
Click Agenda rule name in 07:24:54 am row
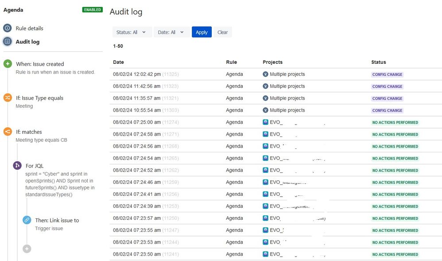pos(234,158)
